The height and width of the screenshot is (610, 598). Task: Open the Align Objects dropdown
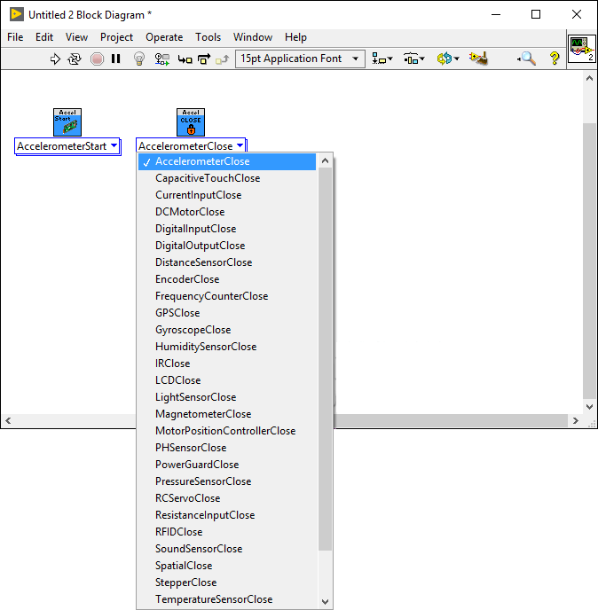click(382, 59)
